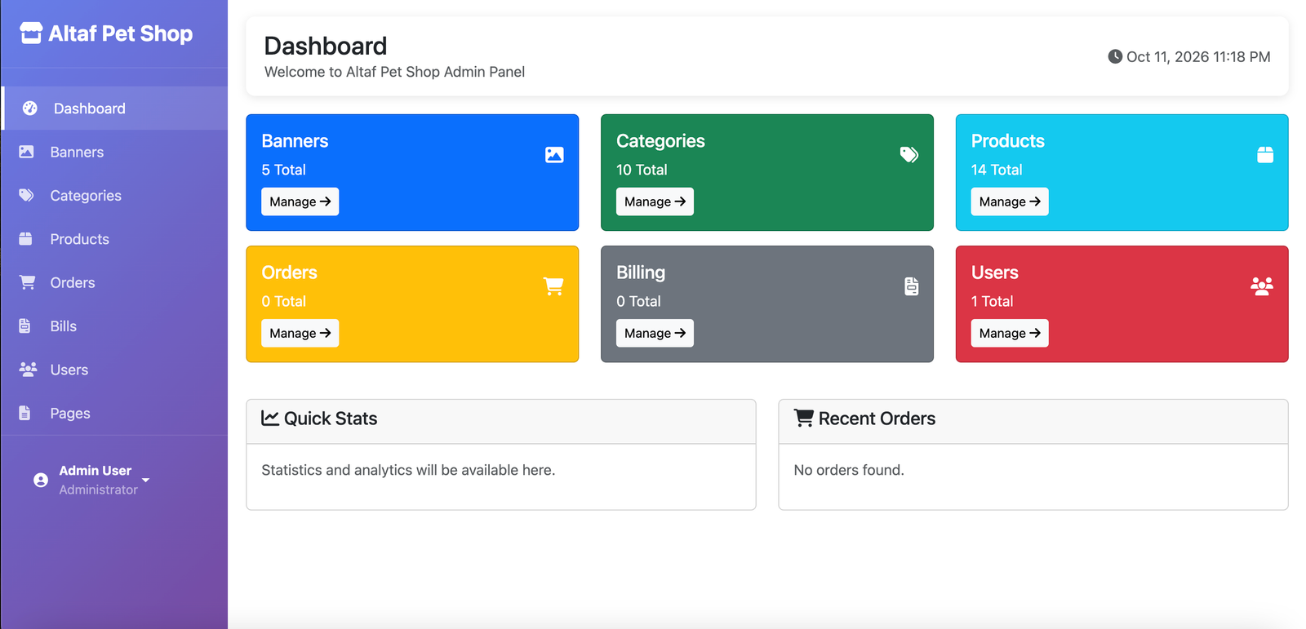1306x629 pixels.
Task: Click Manage button on Orders card
Action: tap(300, 333)
